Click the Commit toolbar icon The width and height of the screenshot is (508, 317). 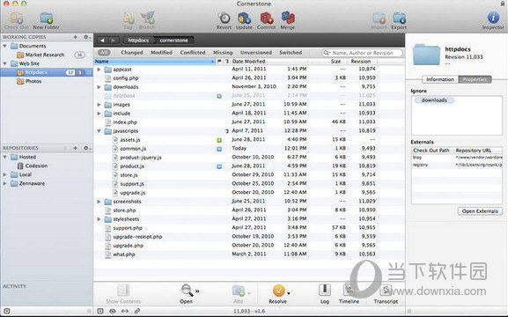tap(266, 18)
